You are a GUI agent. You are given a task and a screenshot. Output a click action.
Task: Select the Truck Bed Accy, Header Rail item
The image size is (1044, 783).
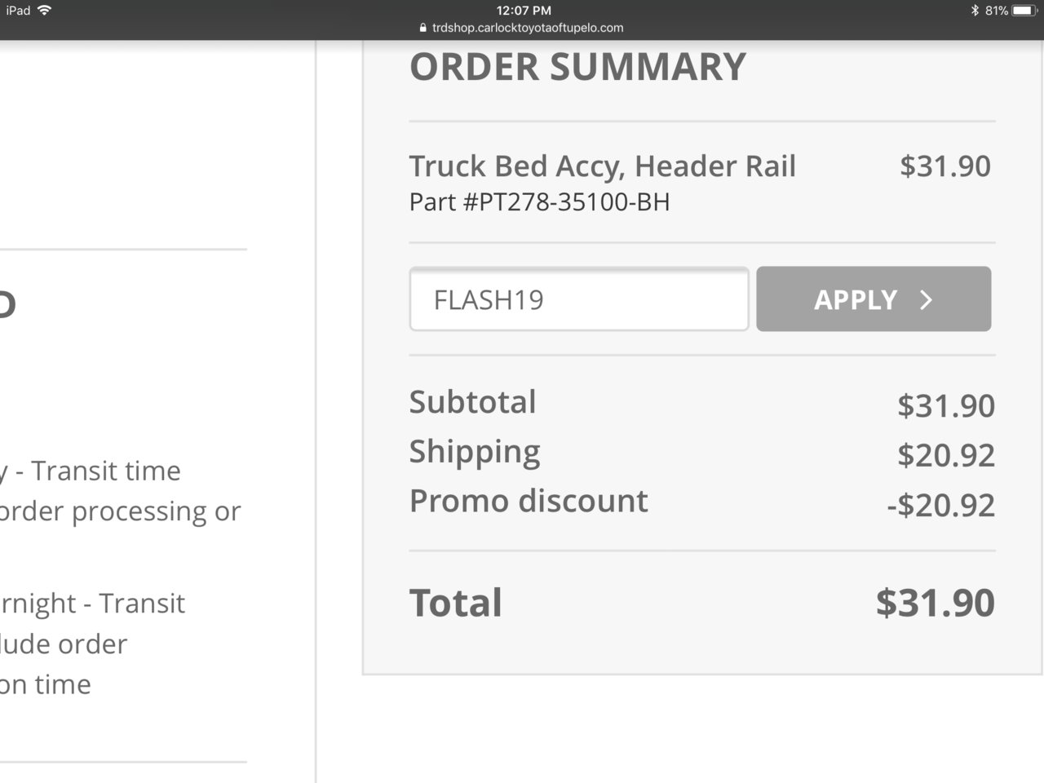[602, 166]
